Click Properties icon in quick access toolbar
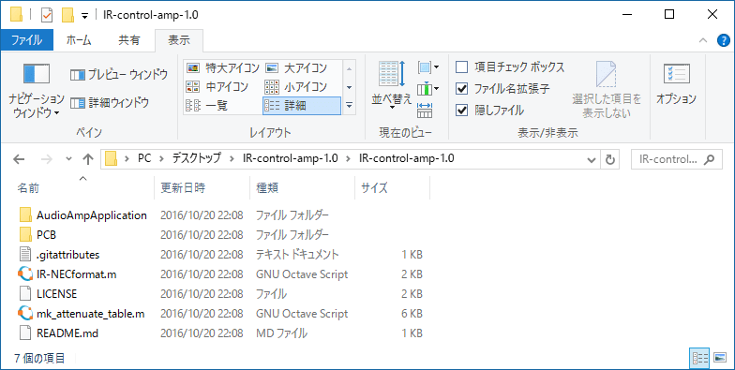735x370 pixels. click(x=47, y=15)
